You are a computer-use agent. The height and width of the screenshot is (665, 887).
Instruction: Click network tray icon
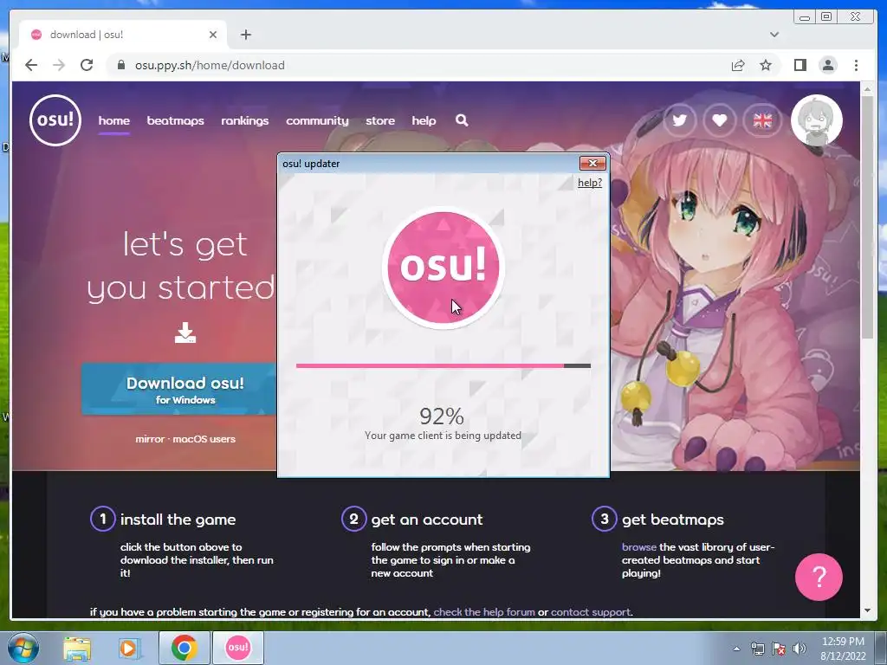tap(757, 649)
